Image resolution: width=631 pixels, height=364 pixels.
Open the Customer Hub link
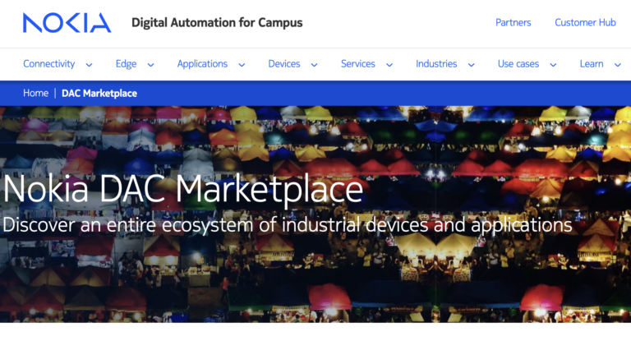pos(585,22)
